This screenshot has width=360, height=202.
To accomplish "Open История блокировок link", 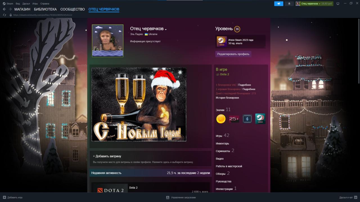I will [228, 98].
